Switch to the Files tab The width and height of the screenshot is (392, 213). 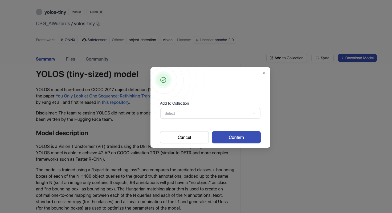click(x=71, y=59)
